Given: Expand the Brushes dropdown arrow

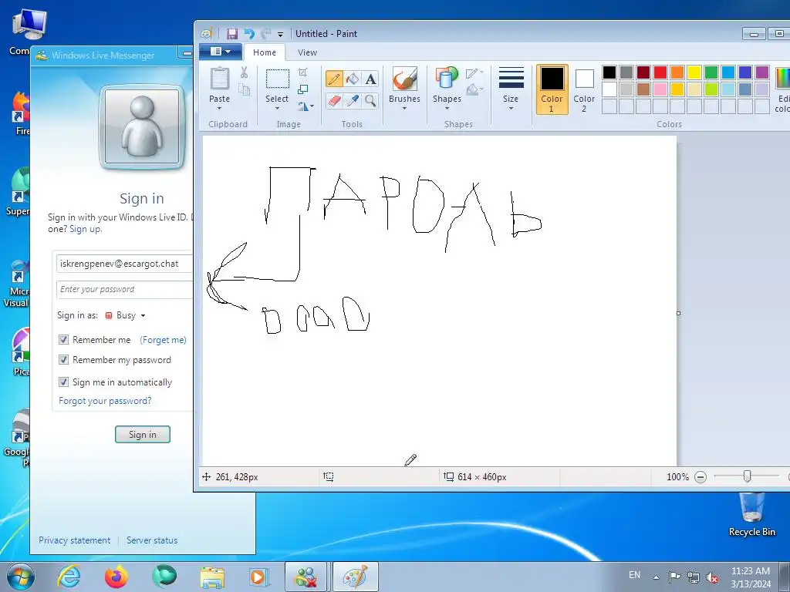Looking at the screenshot, I should (404, 108).
